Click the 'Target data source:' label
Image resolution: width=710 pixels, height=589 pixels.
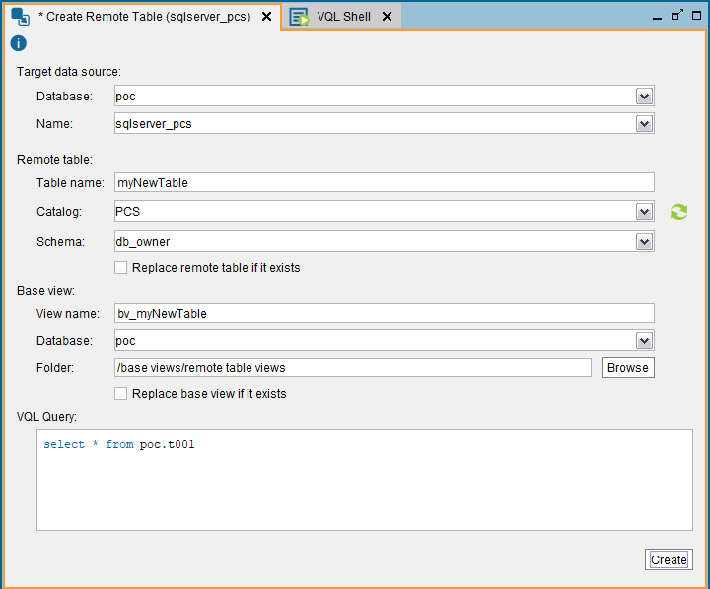point(69,72)
